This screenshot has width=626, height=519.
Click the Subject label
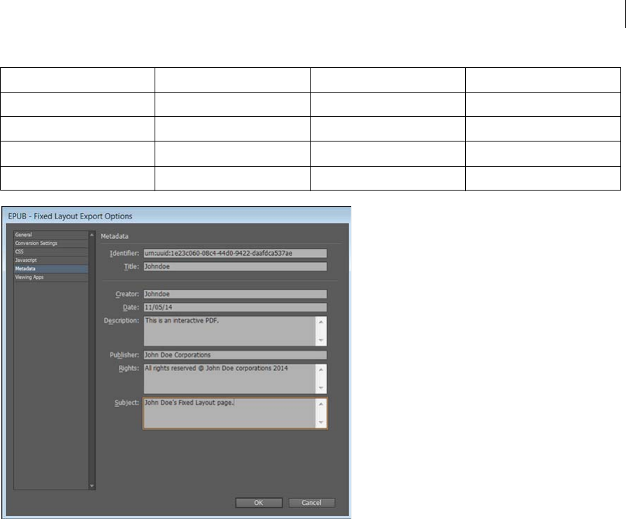[x=127, y=403]
